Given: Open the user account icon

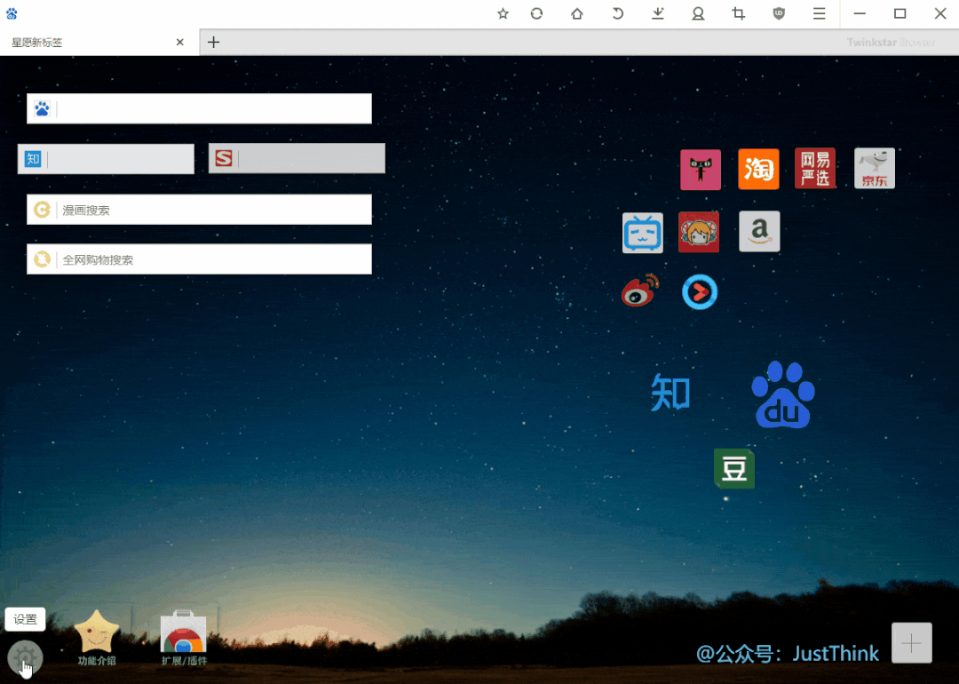Looking at the screenshot, I should click(x=698, y=13).
